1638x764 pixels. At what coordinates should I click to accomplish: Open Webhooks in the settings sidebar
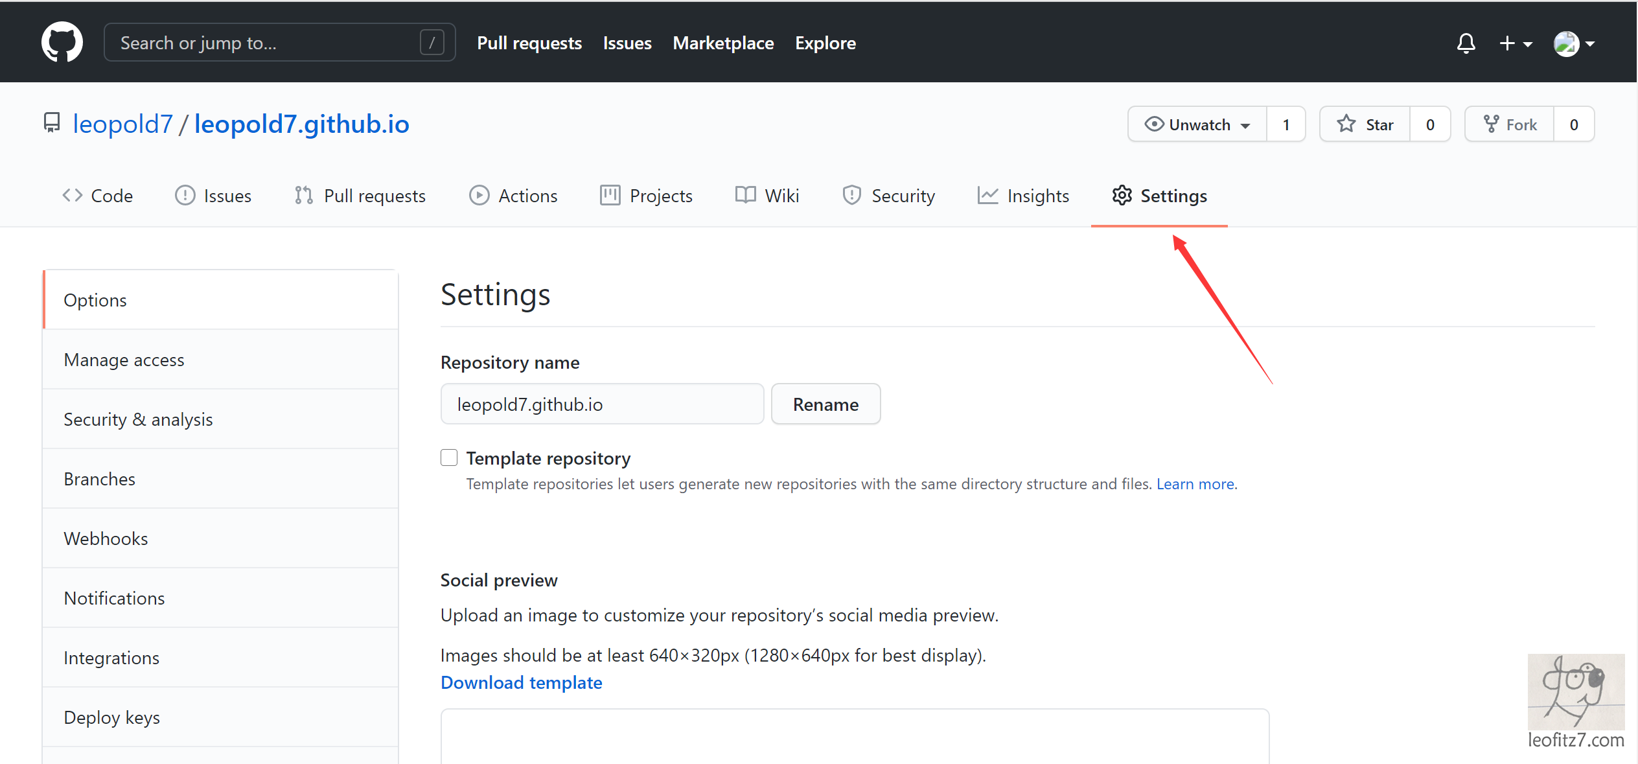click(x=106, y=538)
